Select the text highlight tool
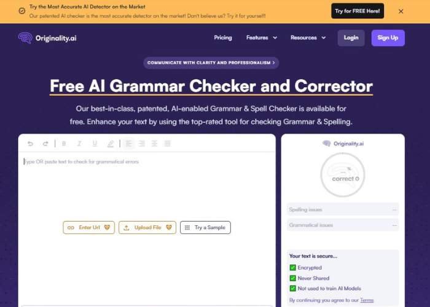 click(x=111, y=144)
